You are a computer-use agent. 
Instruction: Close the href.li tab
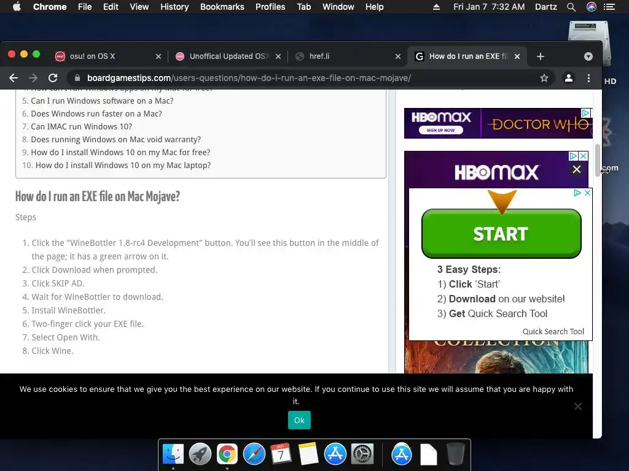click(398, 56)
